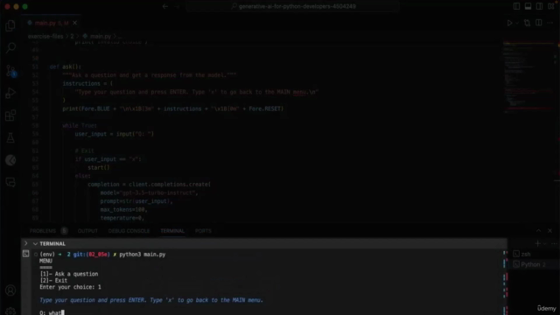Open changes compare icon in editor toolbar
This screenshot has height=315, width=560.
pyautogui.click(x=527, y=23)
